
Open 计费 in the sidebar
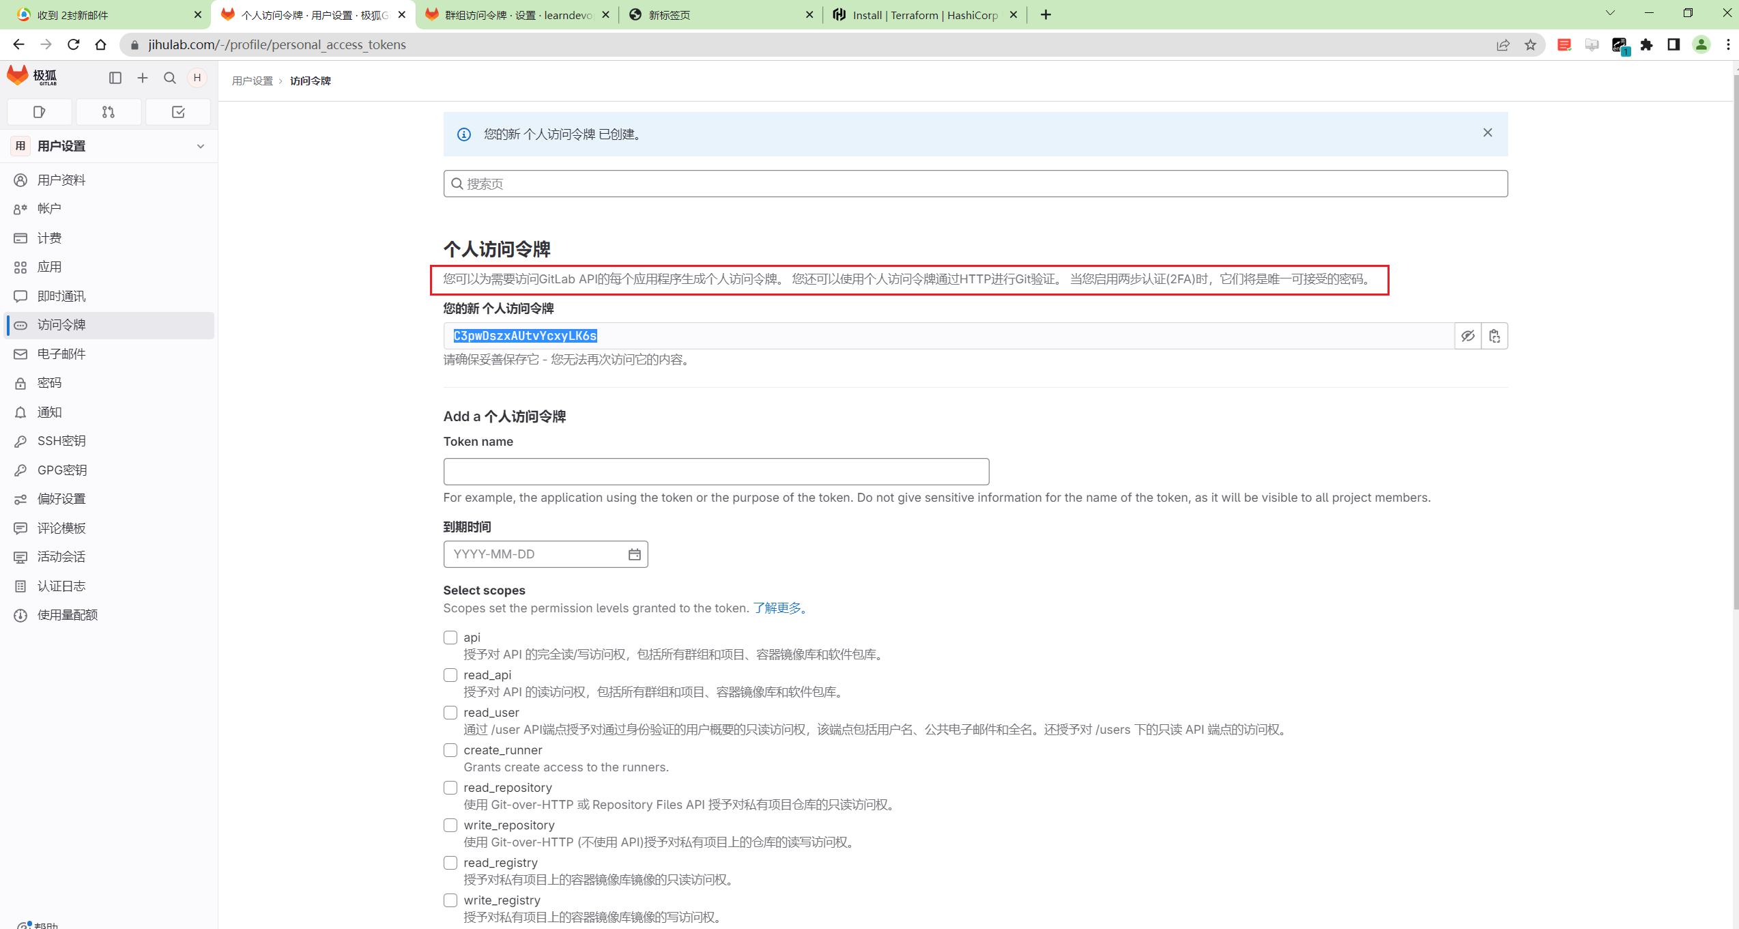click(109, 238)
